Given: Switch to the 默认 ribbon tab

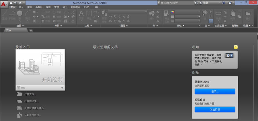Looking at the screenshot, I should [13, 7].
